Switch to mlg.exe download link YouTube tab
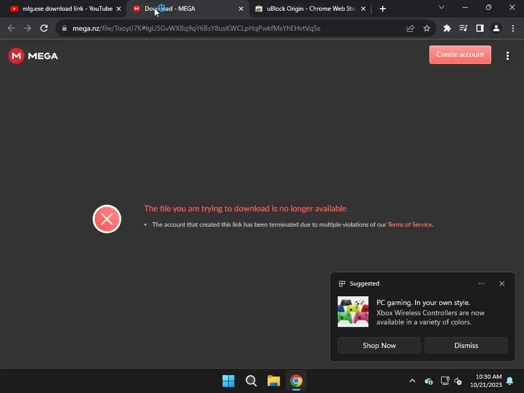This screenshot has height=393, width=524. (x=63, y=9)
